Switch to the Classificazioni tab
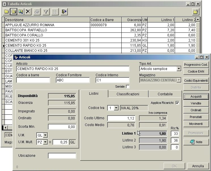This screenshot has width=211, height=171. click(128, 94)
